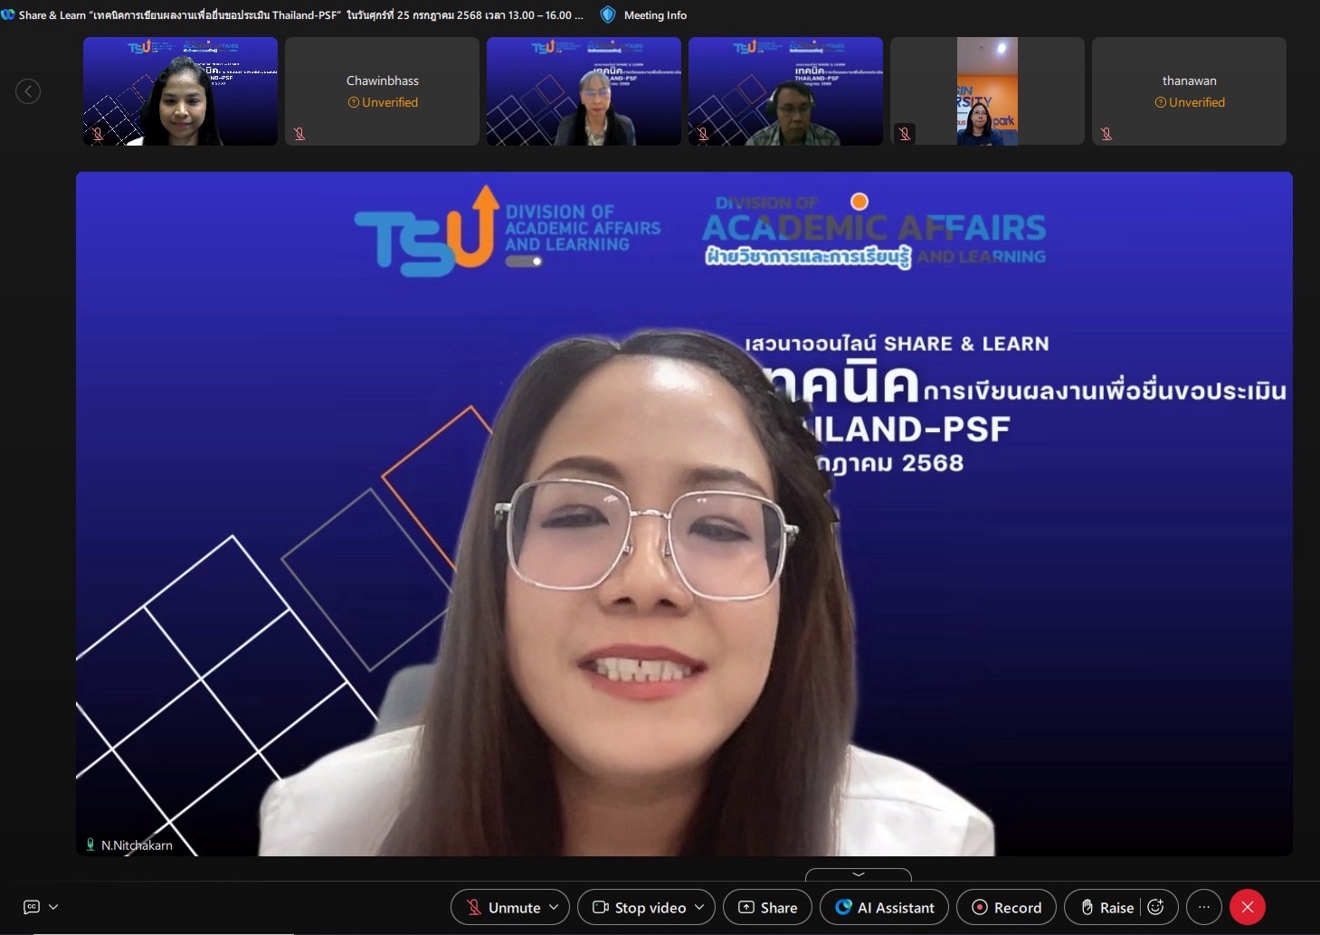
Task: Click muted mic icon on headset man thumbnail
Action: (x=703, y=134)
